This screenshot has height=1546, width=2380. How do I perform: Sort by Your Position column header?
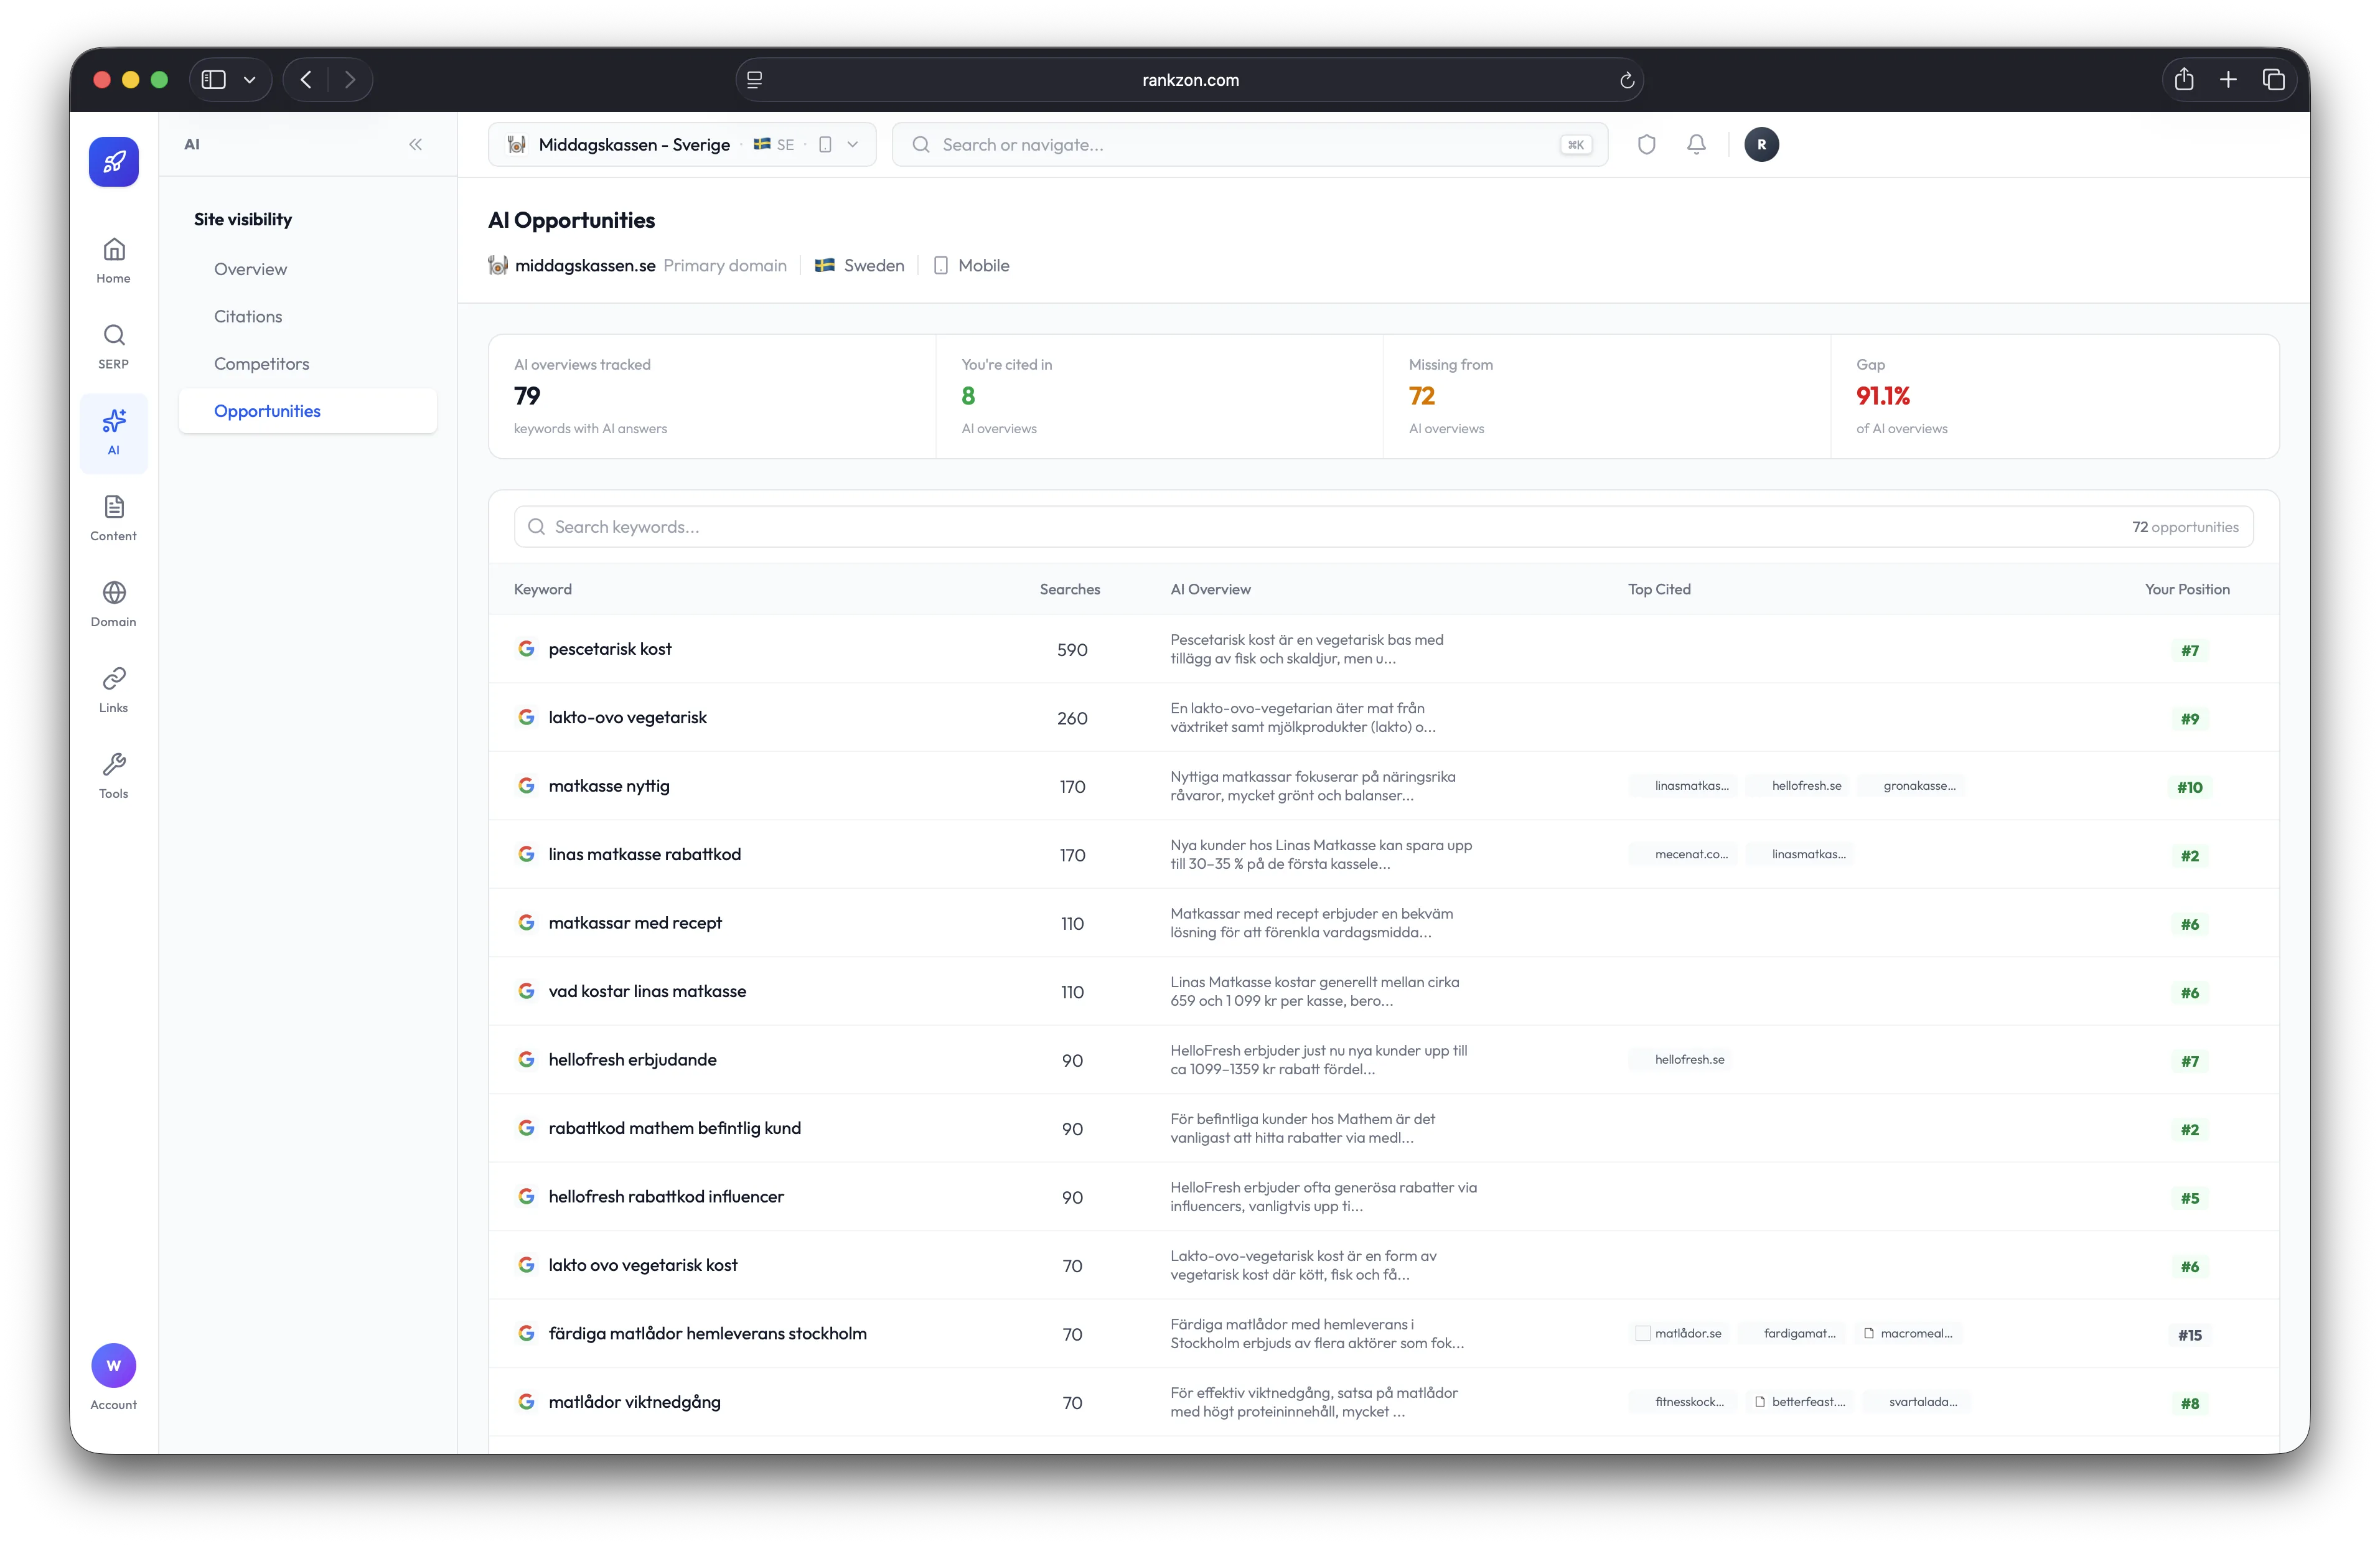[x=2187, y=589]
